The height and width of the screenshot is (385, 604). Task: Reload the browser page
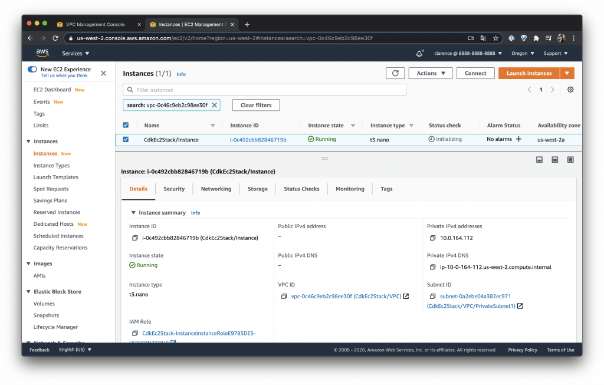(x=55, y=38)
